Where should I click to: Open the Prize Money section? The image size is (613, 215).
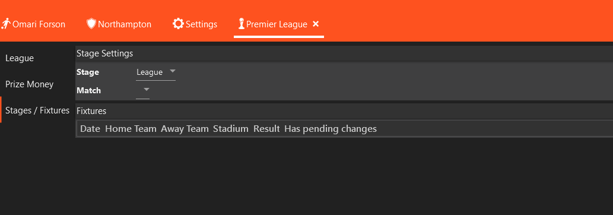pyautogui.click(x=29, y=84)
